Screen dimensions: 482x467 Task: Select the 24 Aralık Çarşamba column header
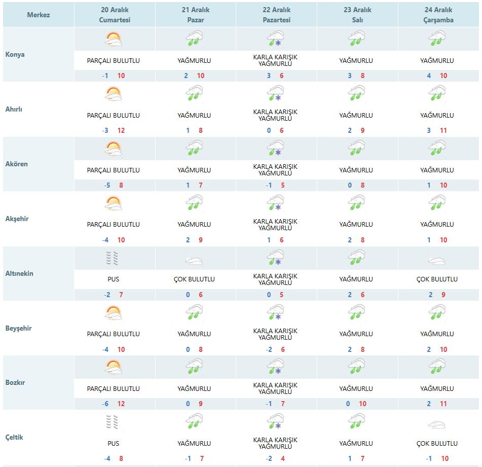(439, 15)
